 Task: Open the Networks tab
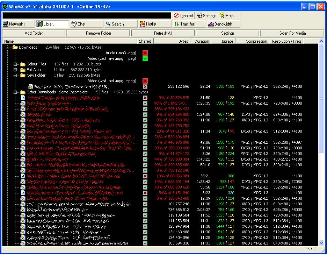[19, 24]
